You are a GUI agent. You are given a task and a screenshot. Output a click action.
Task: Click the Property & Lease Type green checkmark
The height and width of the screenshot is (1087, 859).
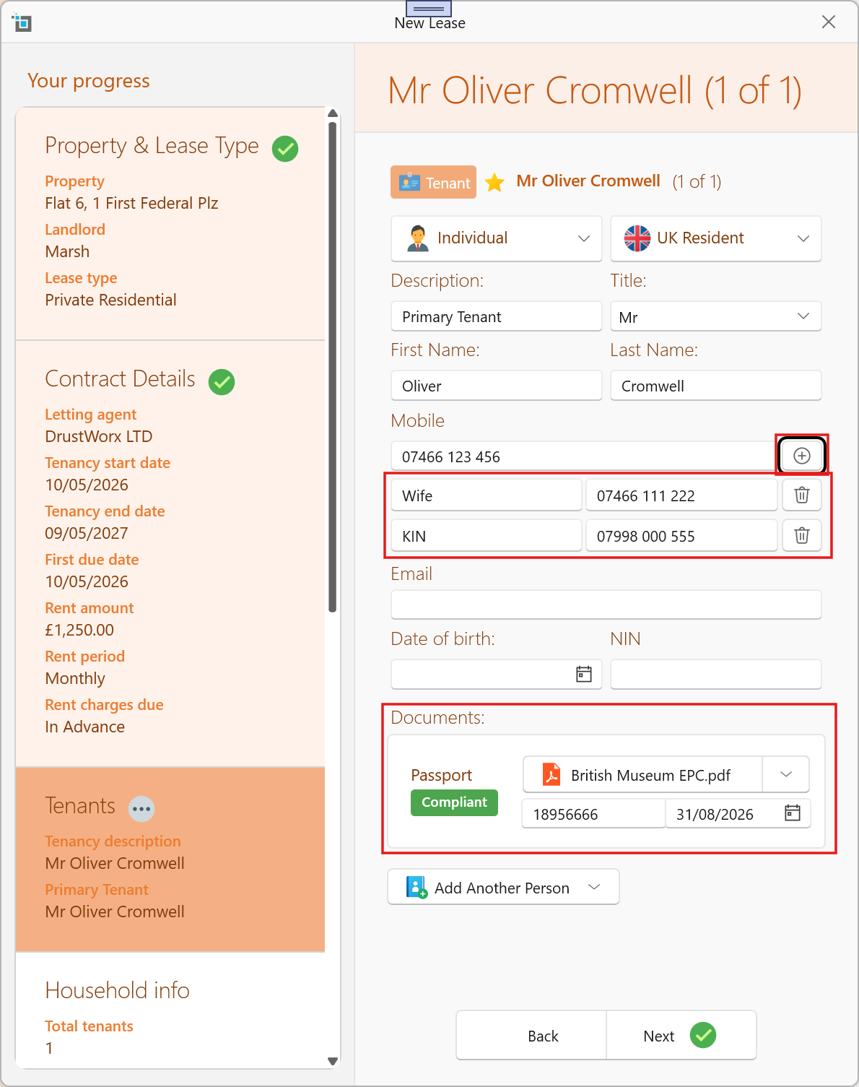click(x=285, y=149)
